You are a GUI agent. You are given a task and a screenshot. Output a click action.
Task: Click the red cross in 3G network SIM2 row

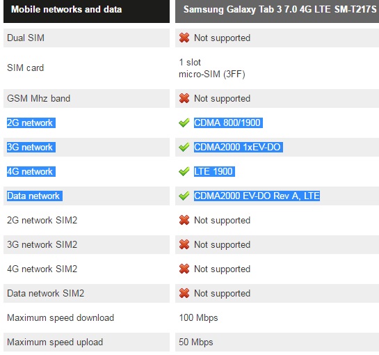click(x=184, y=244)
